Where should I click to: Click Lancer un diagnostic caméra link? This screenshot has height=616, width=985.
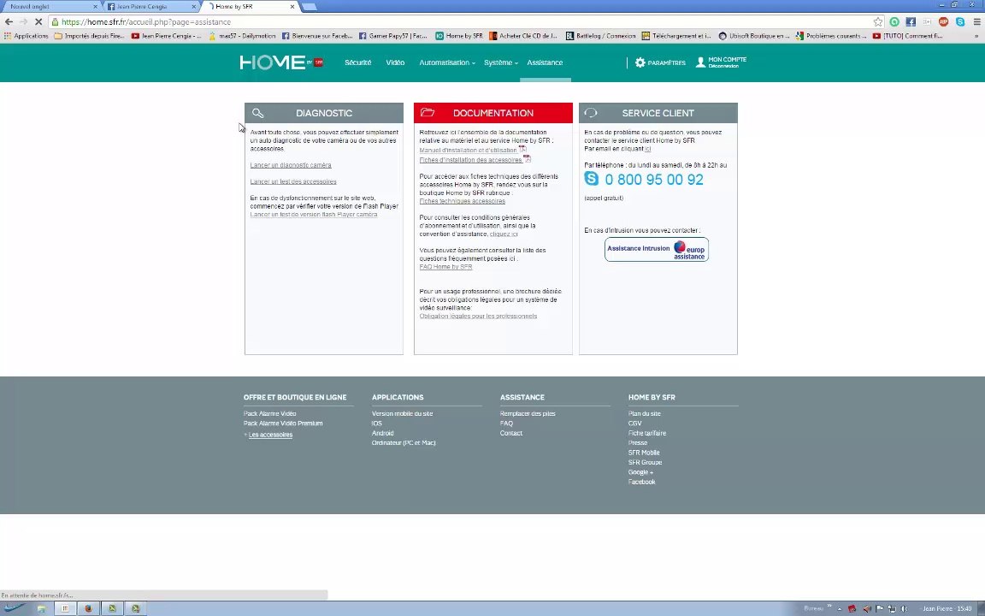coord(290,164)
